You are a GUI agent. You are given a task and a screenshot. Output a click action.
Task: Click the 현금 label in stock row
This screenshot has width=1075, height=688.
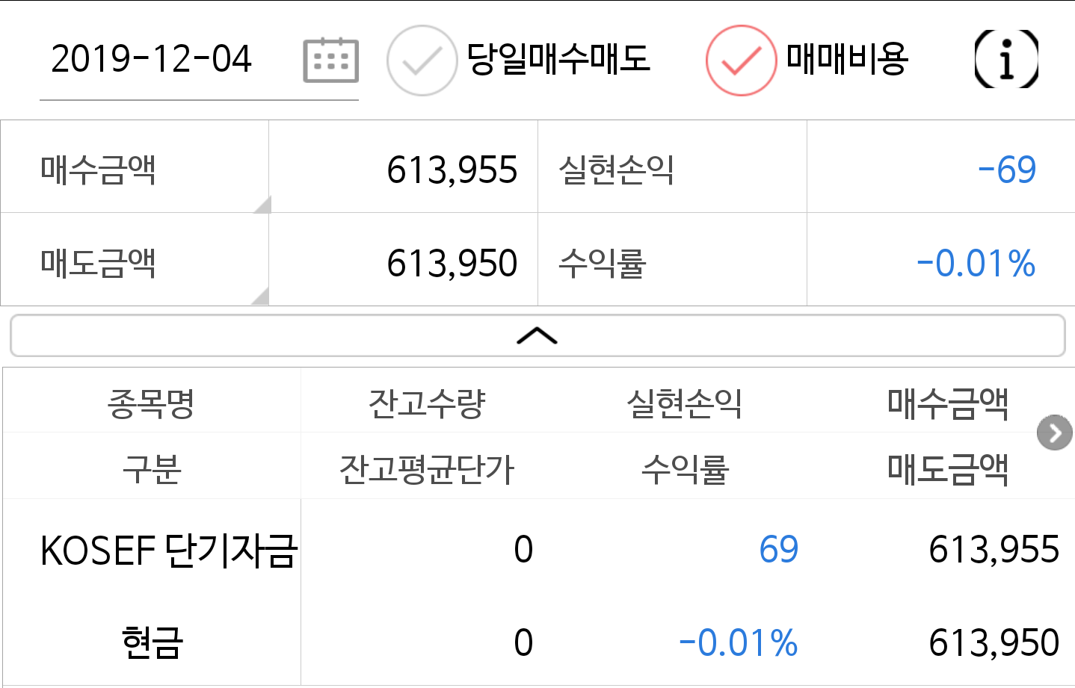point(152,642)
